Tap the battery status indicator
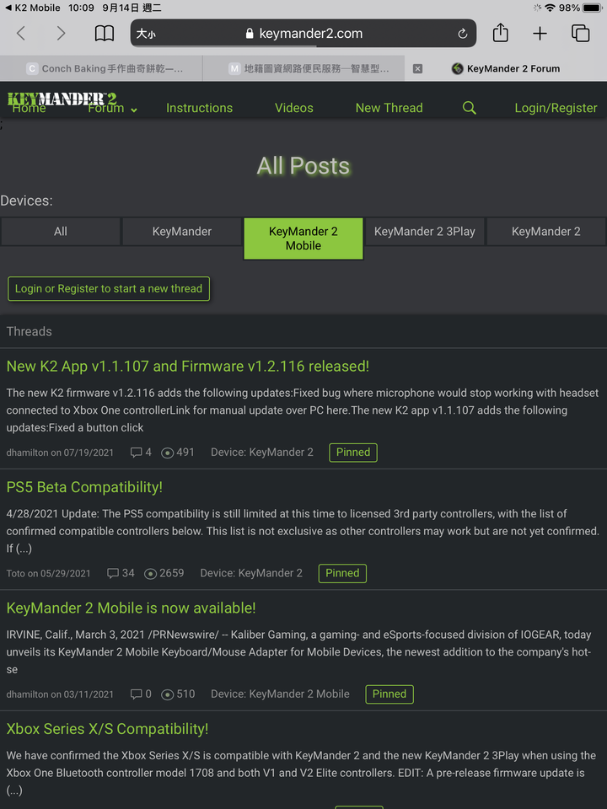This screenshot has width=607, height=809. pos(592,8)
